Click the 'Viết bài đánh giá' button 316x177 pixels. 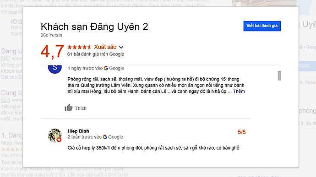tap(262, 26)
